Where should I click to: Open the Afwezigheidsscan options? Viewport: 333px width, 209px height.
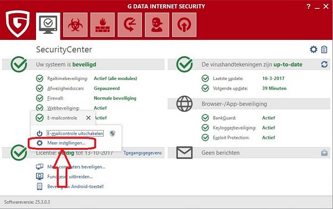click(x=65, y=88)
